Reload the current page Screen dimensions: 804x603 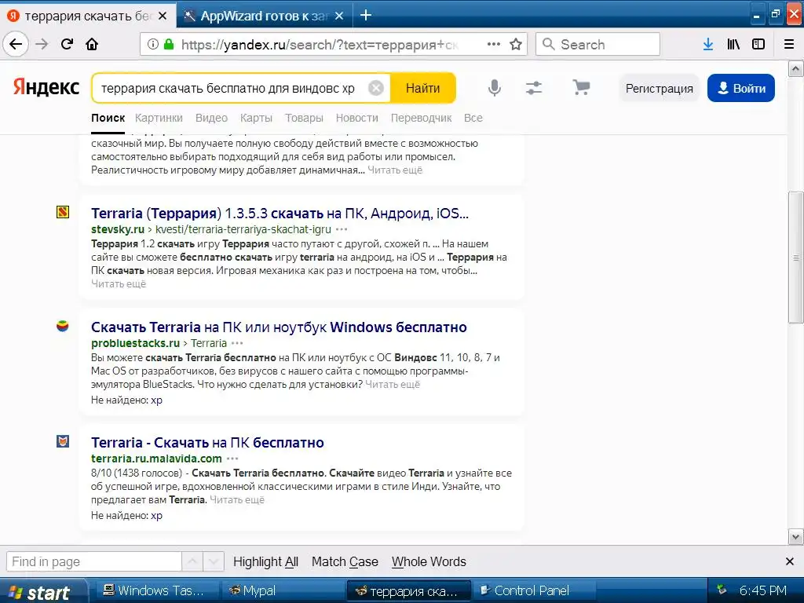pyautogui.click(x=67, y=44)
